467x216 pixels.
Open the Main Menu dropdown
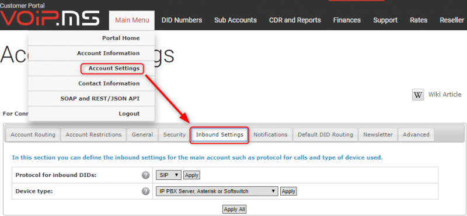tap(132, 20)
